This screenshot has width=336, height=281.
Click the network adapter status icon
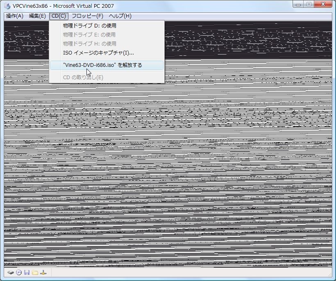43,273
